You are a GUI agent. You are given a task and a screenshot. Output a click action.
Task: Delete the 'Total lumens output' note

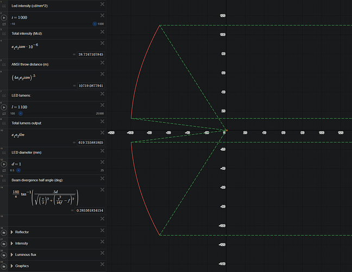(102, 121)
